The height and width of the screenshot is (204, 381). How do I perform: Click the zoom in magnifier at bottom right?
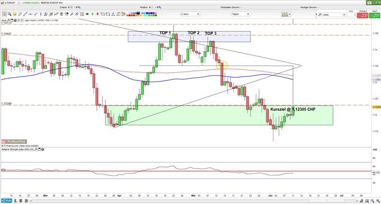[x=378, y=201]
